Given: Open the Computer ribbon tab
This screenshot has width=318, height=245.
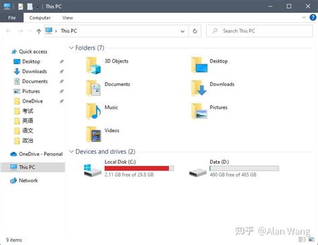Looking at the screenshot, I should coord(40,17).
